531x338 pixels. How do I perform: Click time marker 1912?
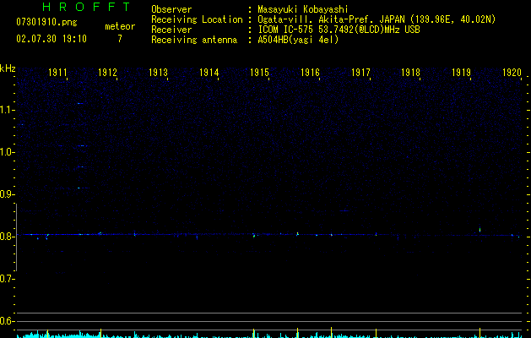(x=107, y=73)
